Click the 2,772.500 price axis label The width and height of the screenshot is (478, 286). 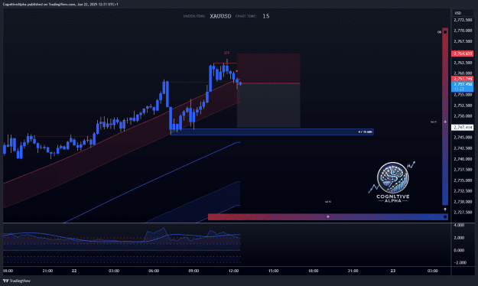pyautogui.click(x=463, y=20)
